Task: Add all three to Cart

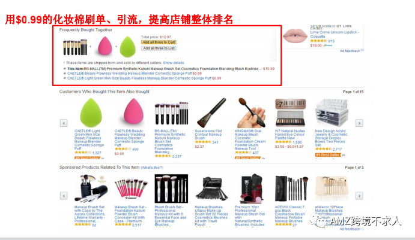Action: (159, 42)
